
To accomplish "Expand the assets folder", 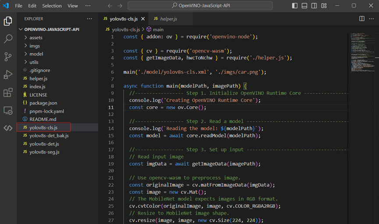I will point(36,38).
